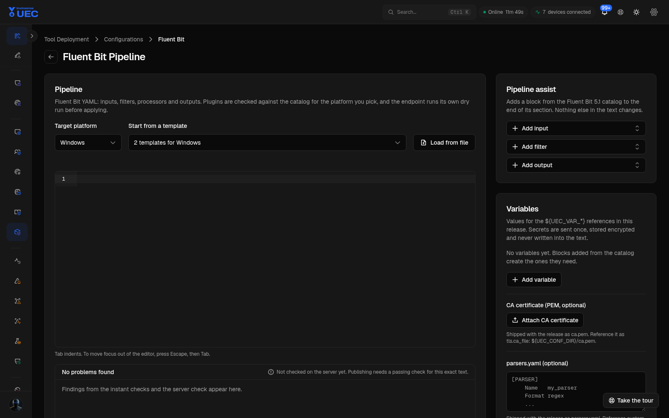This screenshot has height=418, width=669.
Task: Open the fingerprint hash sidebar icon
Action: [x=17, y=172]
